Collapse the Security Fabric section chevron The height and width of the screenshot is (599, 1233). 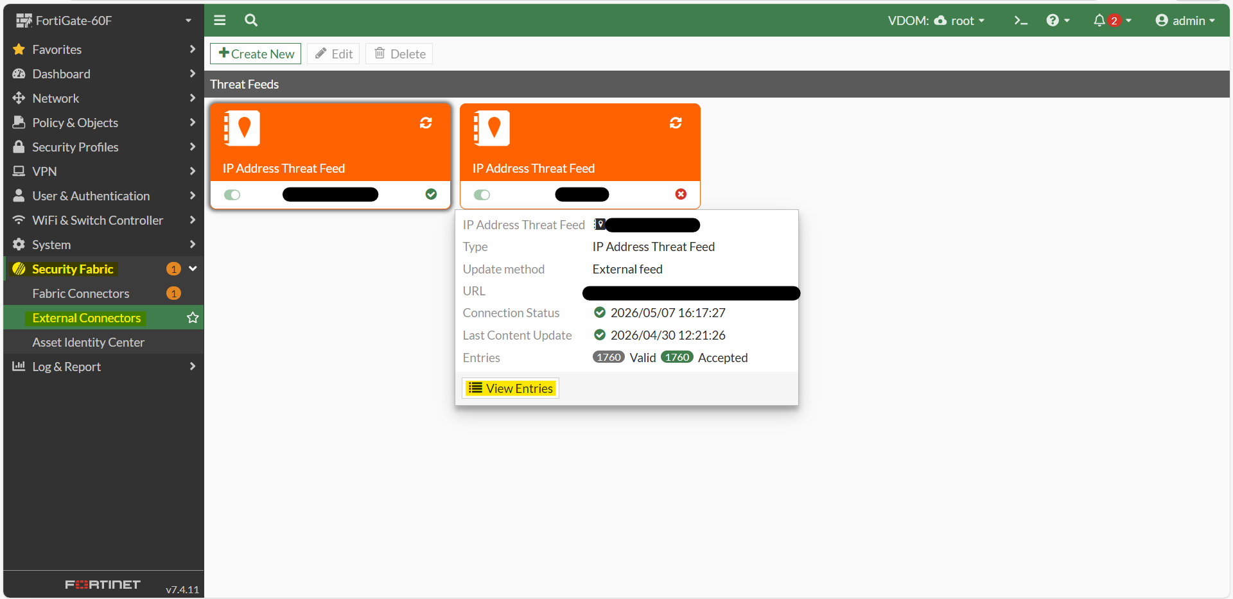(x=192, y=269)
